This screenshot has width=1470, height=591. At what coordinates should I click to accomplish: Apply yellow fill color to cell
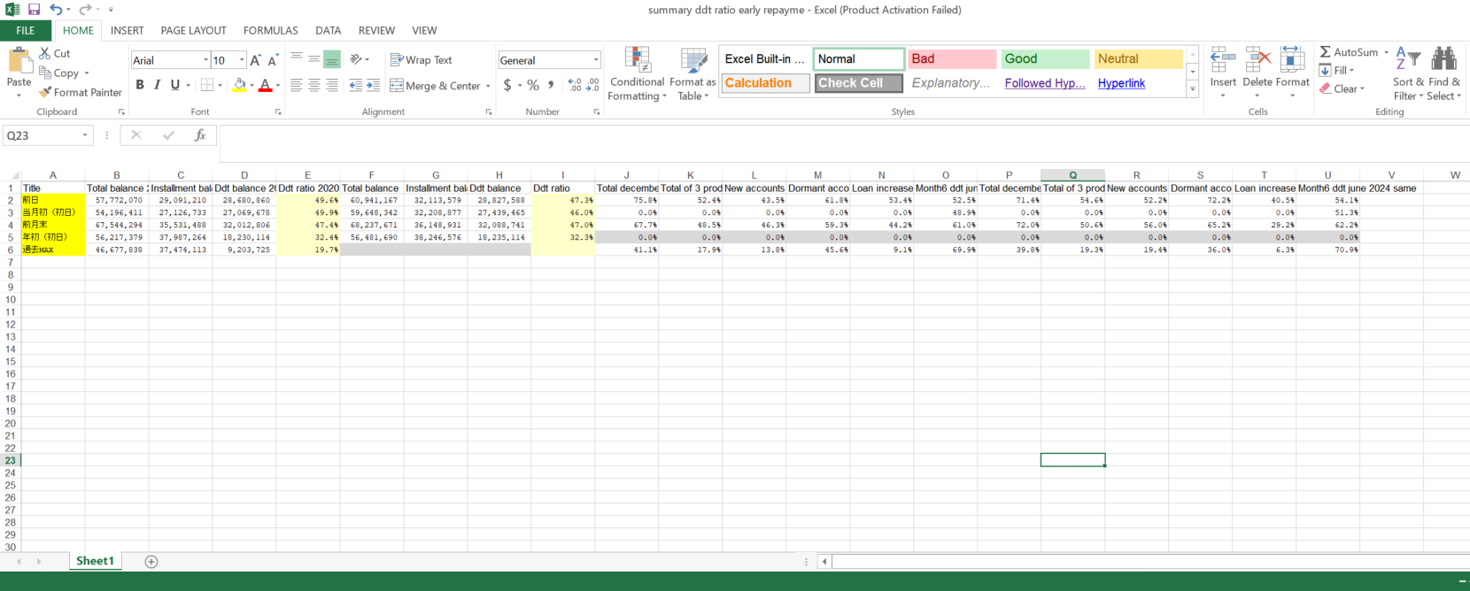click(239, 85)
